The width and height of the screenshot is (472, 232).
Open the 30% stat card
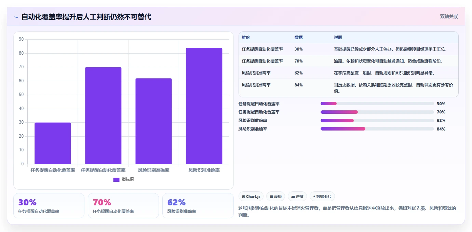click(x=49, y=206)
